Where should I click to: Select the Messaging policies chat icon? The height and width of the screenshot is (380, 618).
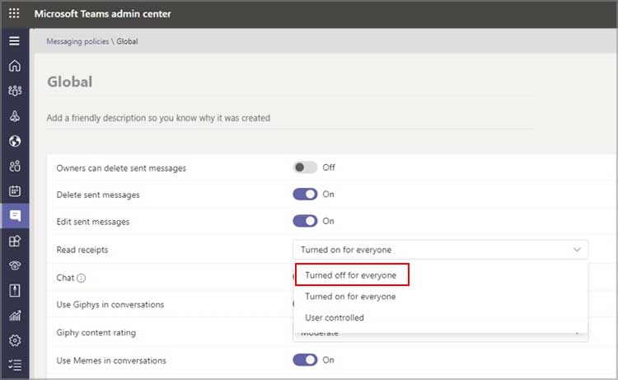15,216
